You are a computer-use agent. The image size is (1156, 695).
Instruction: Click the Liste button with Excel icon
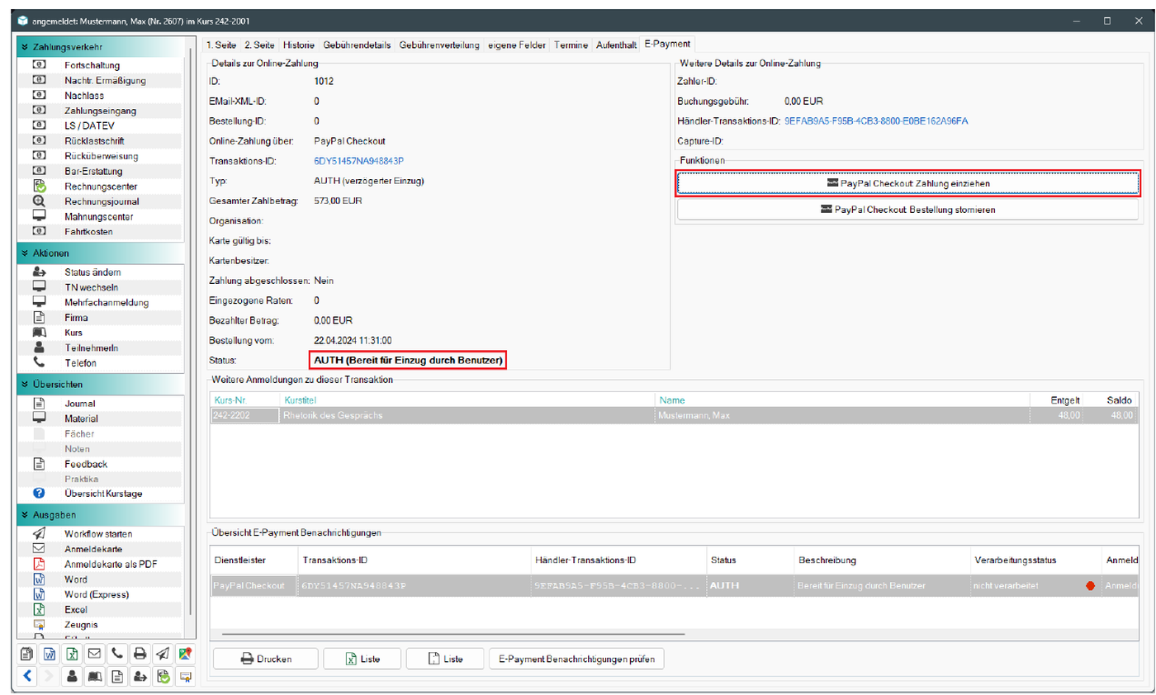tap(362, 659)
